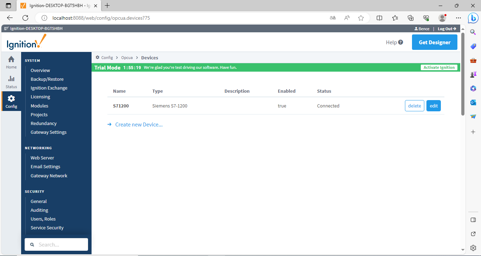Delete the S71200 device

click(414, 106)
